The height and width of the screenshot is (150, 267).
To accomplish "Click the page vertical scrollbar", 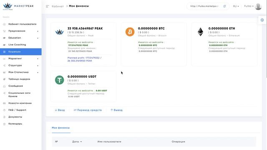I will [x=266, y=39].
